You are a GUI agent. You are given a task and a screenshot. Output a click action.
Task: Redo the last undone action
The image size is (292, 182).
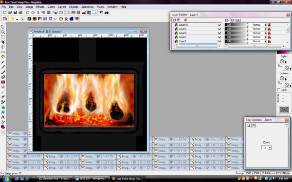point(33,13)
